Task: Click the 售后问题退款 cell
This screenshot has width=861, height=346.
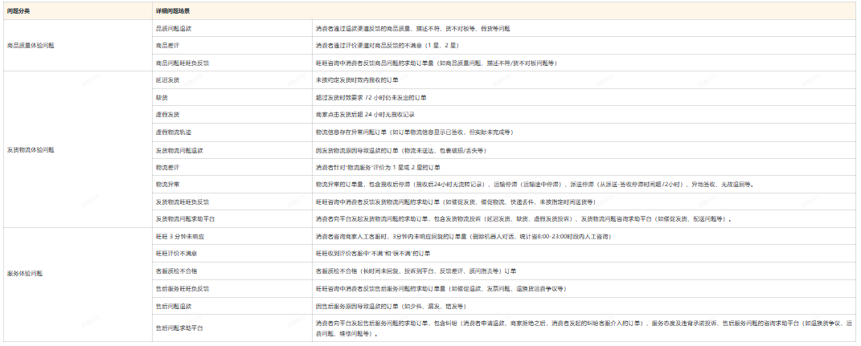Action: click(174, 306)
